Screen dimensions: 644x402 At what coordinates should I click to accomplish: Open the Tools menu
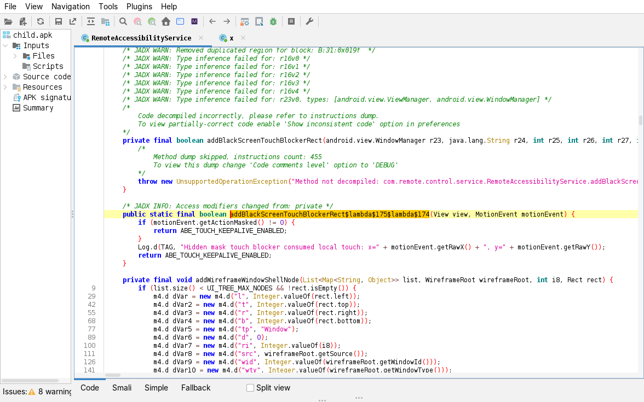click(108, 7)
